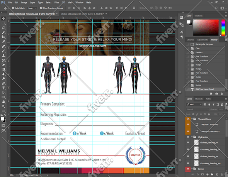
Task: Uncheck Show Transform Controls
Action: point(41,8)
